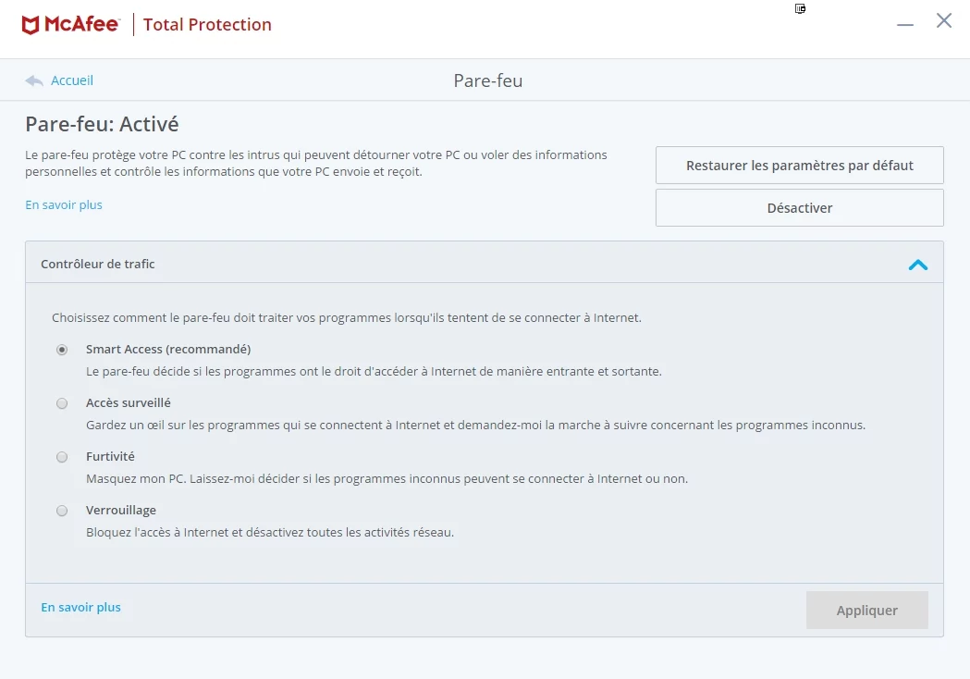This screenshot has height=679, width=970.
Task: Click the Désactiver button
Action: tap(799, 208)
